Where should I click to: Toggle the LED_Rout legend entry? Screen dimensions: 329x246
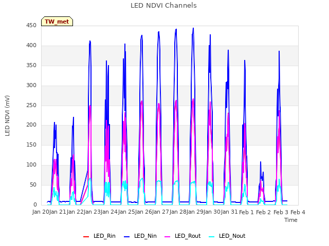coord(182,236)
